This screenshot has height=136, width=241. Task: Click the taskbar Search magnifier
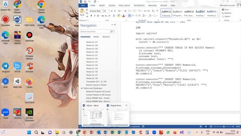pos(36,132)
